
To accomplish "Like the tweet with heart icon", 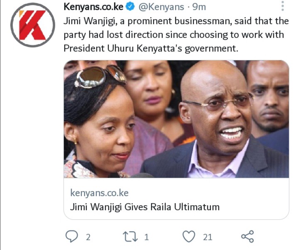I will pyautogui.click(x=189, y=236).
